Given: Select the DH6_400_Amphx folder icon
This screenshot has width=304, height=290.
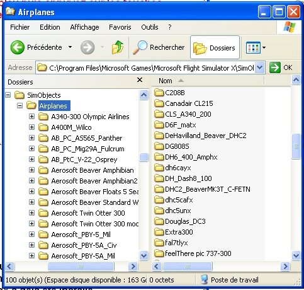Looking at the screenshot, I should [x=159, y=157].
